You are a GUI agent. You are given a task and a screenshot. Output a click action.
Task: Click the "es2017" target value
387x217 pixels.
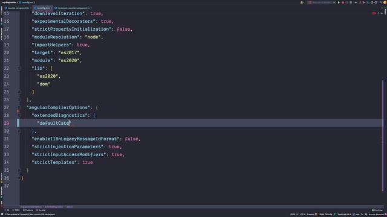tap(69, 52)
